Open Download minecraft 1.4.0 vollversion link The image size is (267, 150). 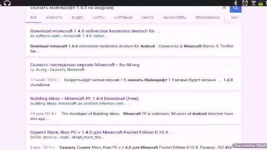point(95,31)
